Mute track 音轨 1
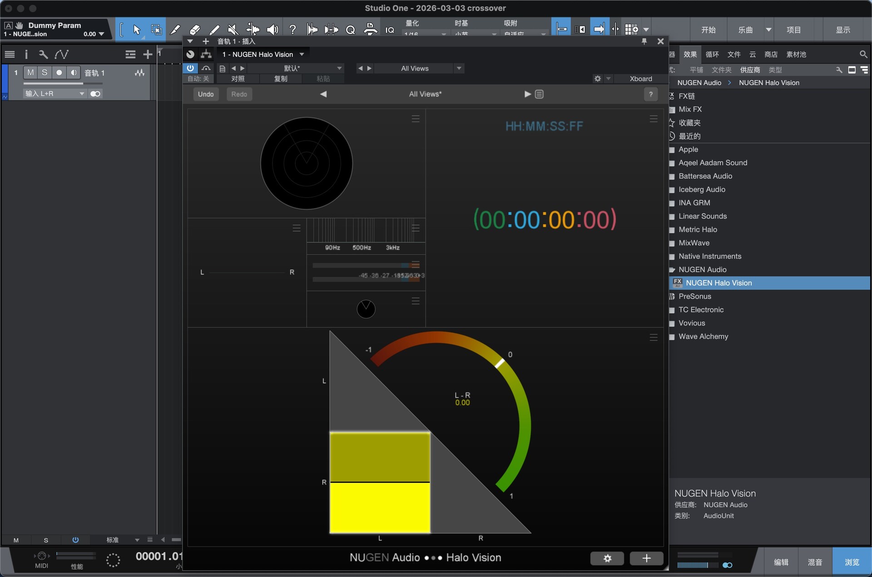This screenshot has height=577, width=872. [30, 73]
